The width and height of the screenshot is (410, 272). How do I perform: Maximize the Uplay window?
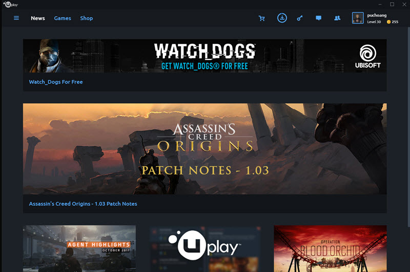tap(392, 5)
